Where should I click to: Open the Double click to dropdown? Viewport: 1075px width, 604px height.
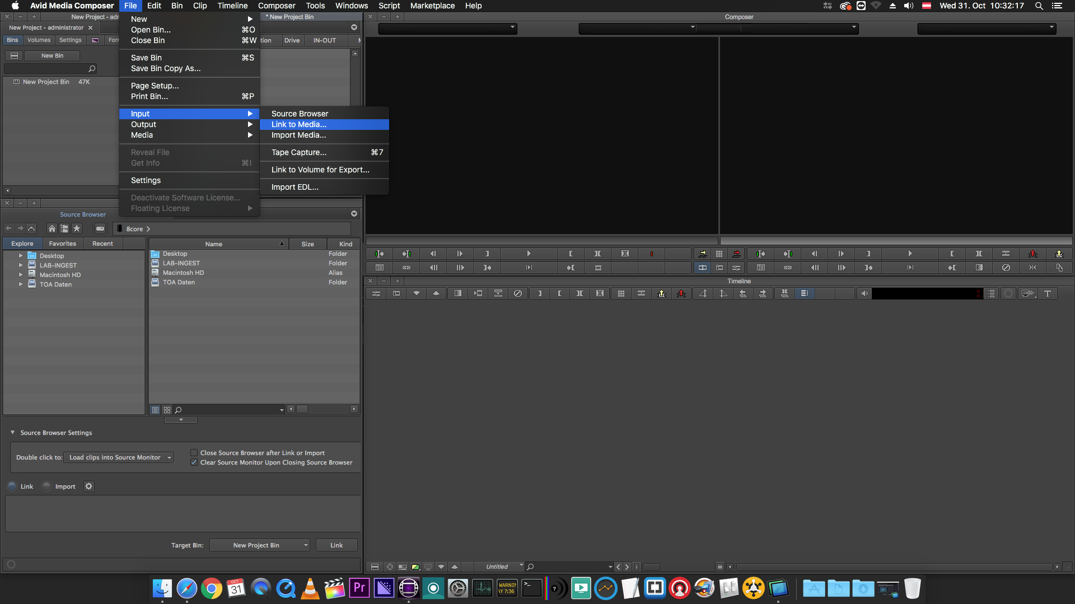118,457
